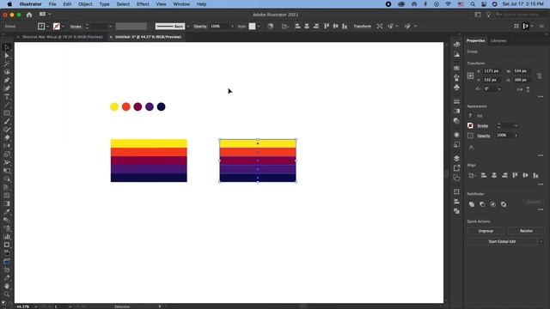Select the Line Segment tool
Image resolution: width=550 pixels, height=309 pixels.
[x=7, y=105]
